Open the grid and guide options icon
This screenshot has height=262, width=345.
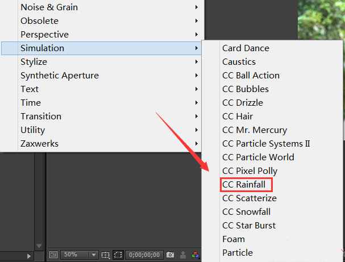tap(105, 255)
